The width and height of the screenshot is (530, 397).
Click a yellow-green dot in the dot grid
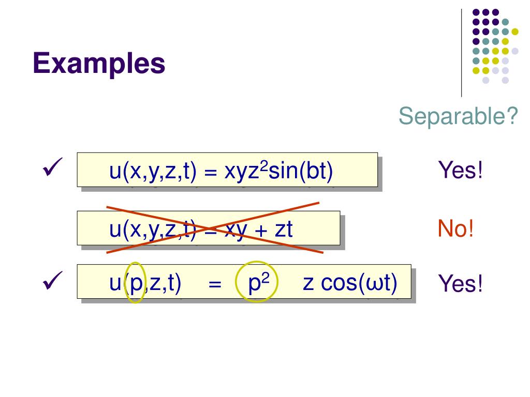515,32
